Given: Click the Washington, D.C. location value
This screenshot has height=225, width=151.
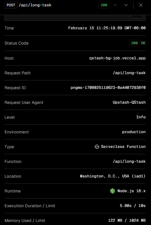Looking at the screenshot, I should (x=113, y=176).
